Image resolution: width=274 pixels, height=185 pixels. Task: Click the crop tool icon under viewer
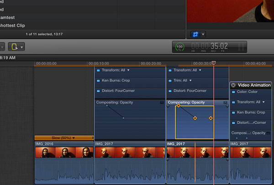195,34
